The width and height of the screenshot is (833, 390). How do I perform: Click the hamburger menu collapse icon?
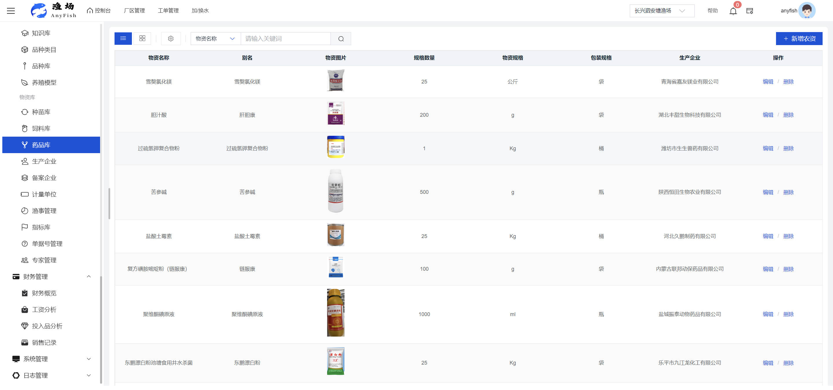(11, 11)
